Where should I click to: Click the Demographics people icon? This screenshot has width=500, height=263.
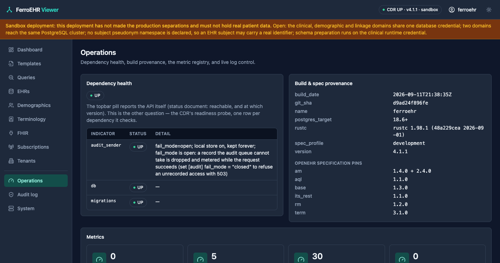coord(11,105)
